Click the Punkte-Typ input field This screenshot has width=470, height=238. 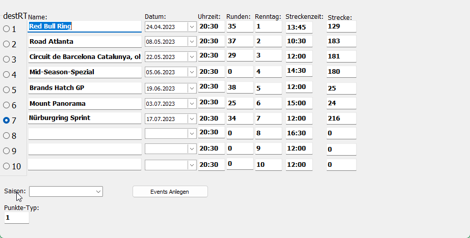(16, 218)
